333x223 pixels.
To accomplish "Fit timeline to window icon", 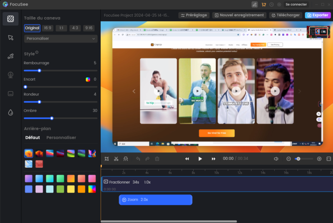I will (x=328, y=159).
